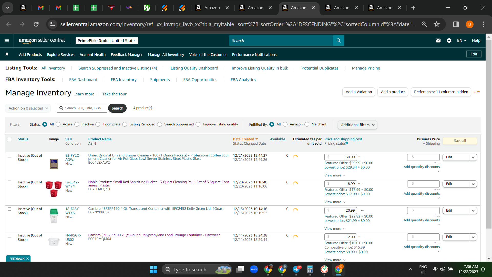Open Preferences: 11 columns hidden
The width and height of the screenshot is (492, 277).
441,92
